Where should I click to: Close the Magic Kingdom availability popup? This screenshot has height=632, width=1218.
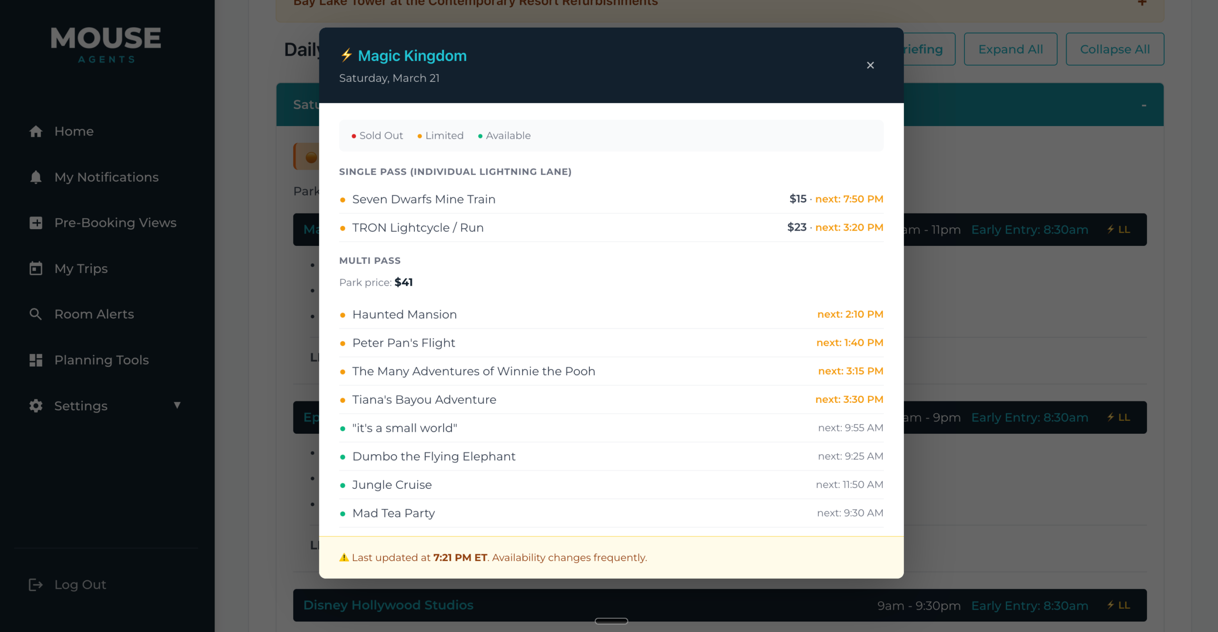point(870,65)
